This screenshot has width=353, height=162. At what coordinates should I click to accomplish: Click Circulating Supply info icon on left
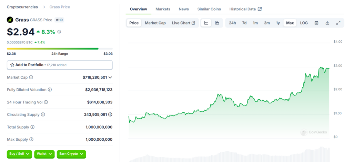[43, 114]
